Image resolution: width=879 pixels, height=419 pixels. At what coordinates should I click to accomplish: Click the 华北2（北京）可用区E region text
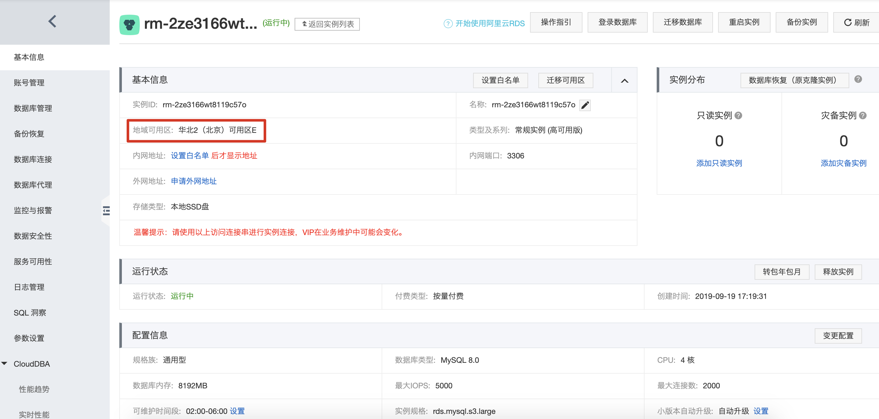[218, 130]
